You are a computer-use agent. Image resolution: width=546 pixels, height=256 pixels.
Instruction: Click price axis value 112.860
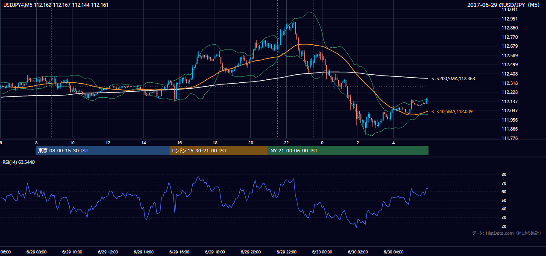click(510, 28)
